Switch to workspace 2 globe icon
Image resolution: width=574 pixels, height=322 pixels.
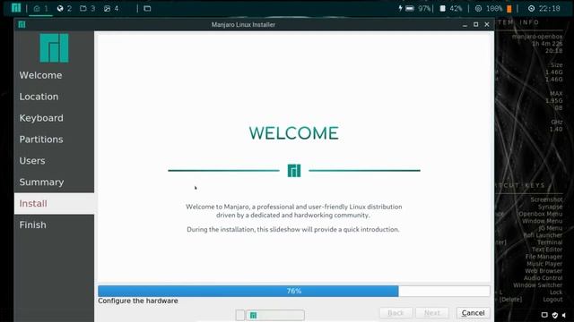coord(60,8)
